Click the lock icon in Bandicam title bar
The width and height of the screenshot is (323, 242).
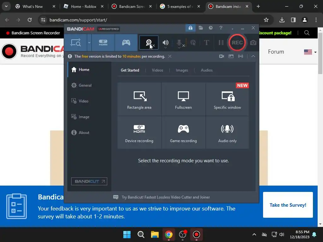191,28
